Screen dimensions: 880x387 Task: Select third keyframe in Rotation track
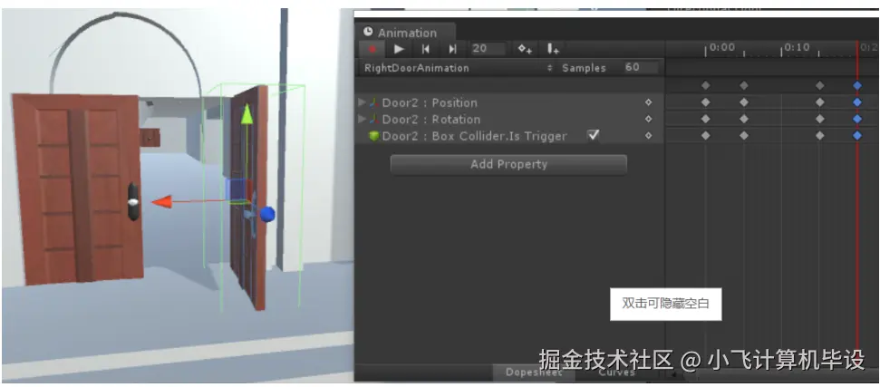(820, 119)
